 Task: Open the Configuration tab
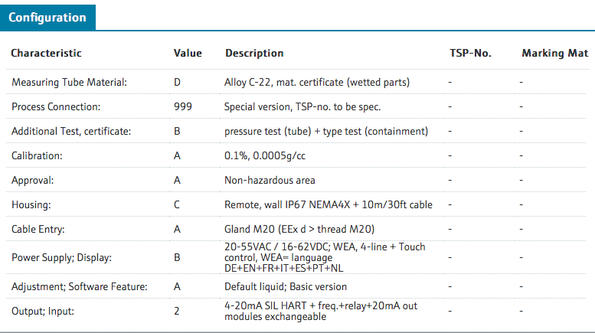(47, 18)
